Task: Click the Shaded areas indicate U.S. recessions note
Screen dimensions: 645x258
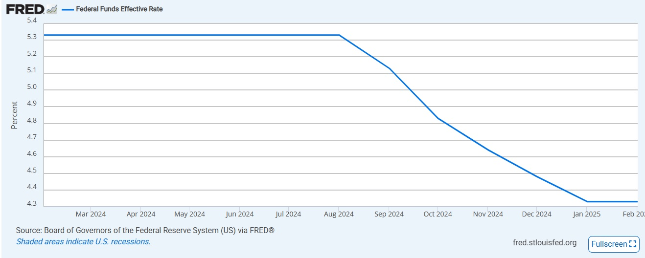Action: [83, 241]
